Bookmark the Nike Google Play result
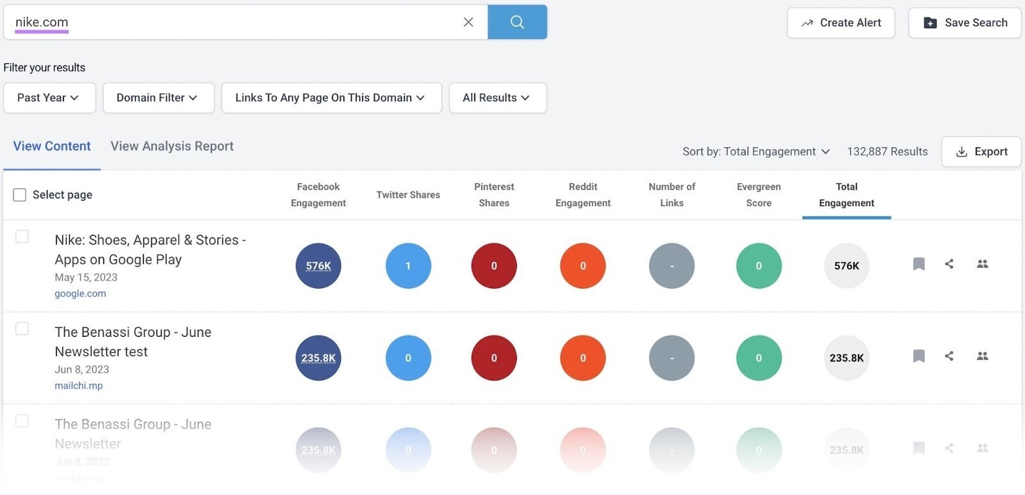The width and height of the screenshot is (1025, 495). (x=919, y=264)
